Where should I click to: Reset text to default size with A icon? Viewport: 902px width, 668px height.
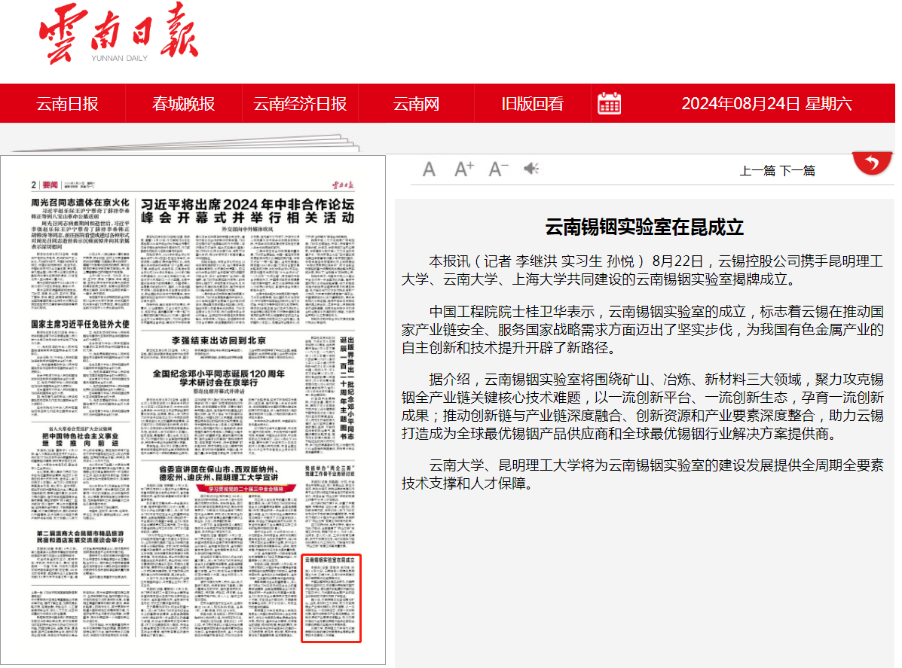429,169
